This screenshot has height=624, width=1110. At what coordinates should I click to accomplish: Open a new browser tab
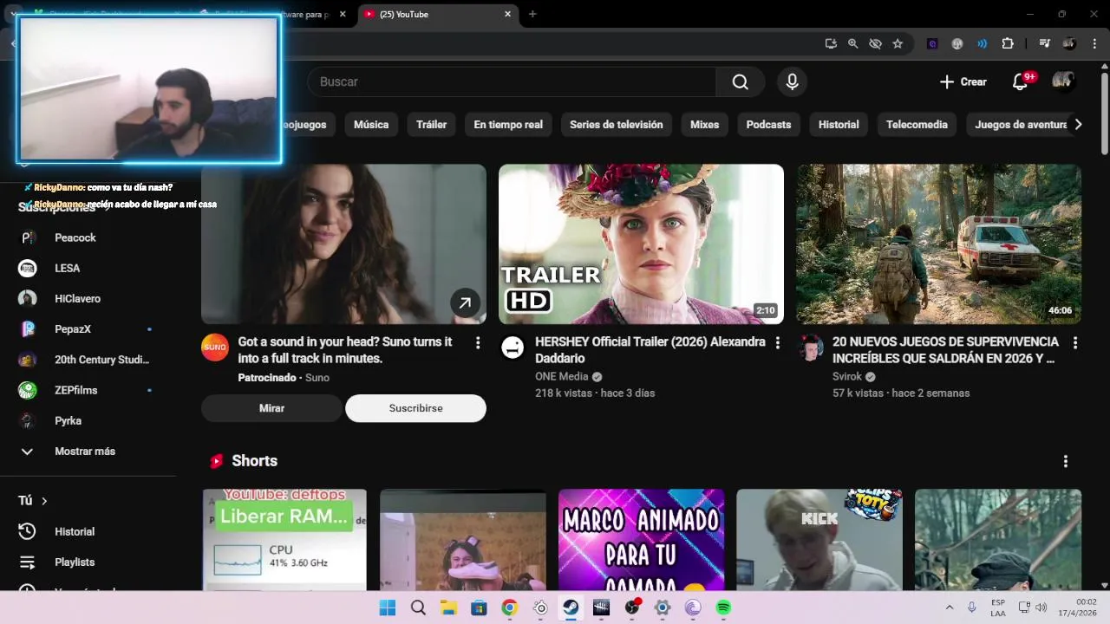coord(532,14)
